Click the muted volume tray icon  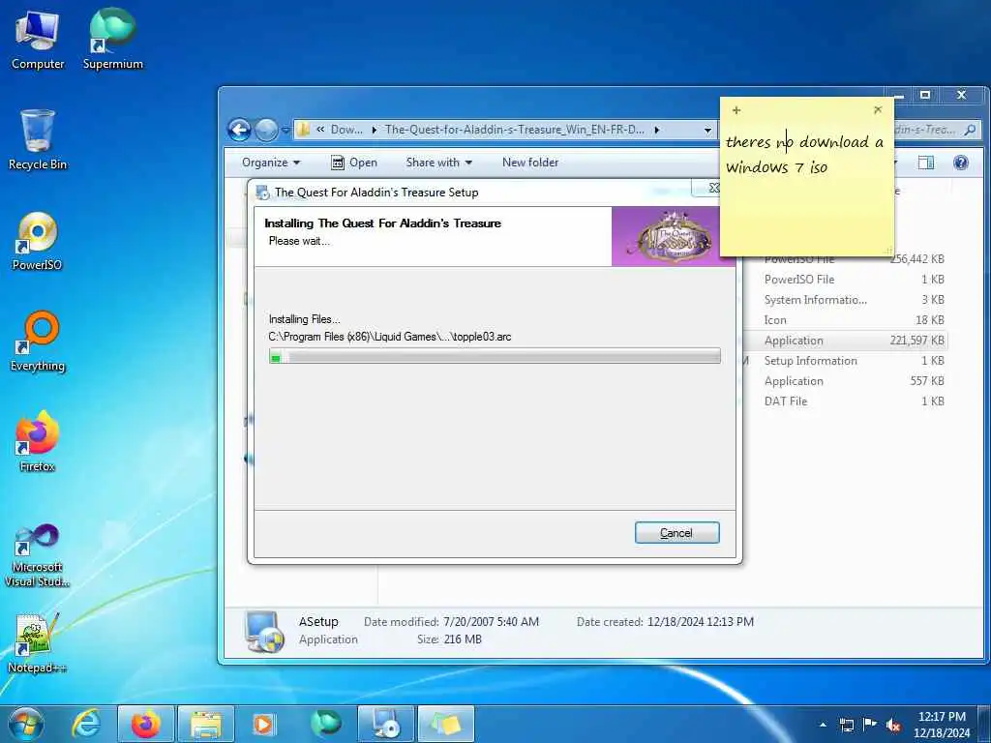(x=893, y=726)
